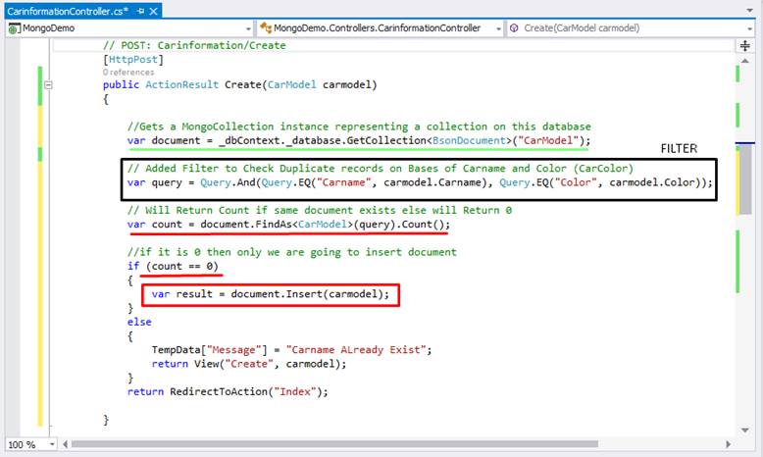The height and width of the screenshot is (457, 763).
Task: Click the method icon beside Create(CarModel carmodel)
Action: [514, 28]
